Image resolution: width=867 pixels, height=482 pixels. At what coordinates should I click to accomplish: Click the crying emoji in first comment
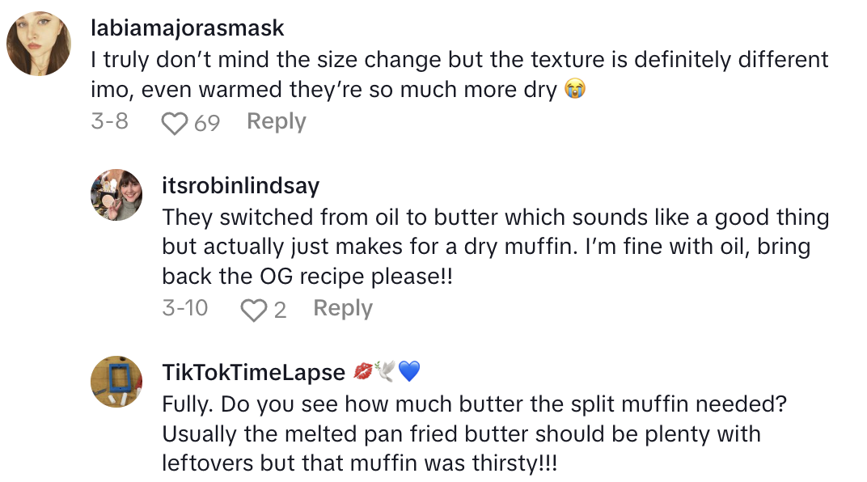[574, 91]
